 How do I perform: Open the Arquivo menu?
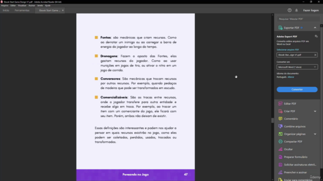5,6
